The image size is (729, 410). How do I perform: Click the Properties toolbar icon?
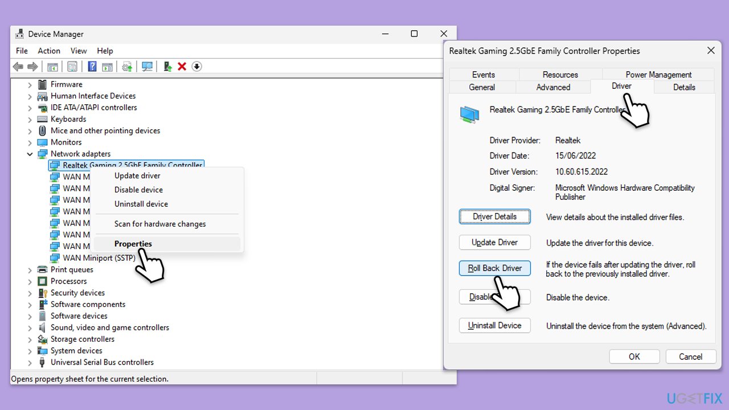click(x=72, y=67)
